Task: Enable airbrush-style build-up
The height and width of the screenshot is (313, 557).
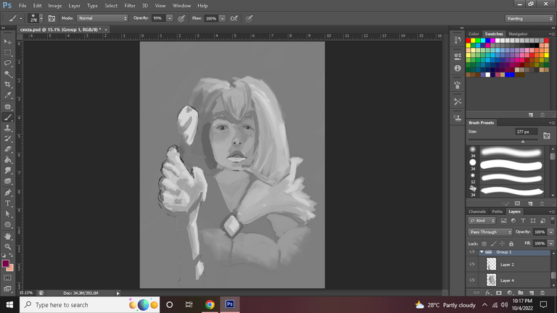Action: click(x=234, y=18)
